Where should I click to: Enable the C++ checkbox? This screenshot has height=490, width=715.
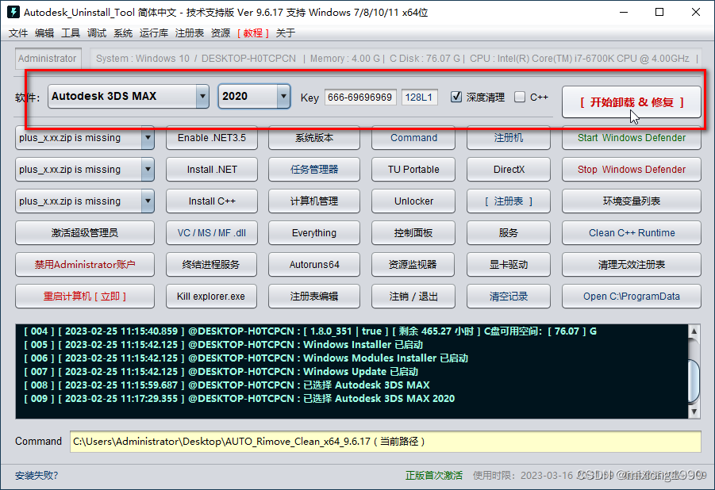click(519, 97)
